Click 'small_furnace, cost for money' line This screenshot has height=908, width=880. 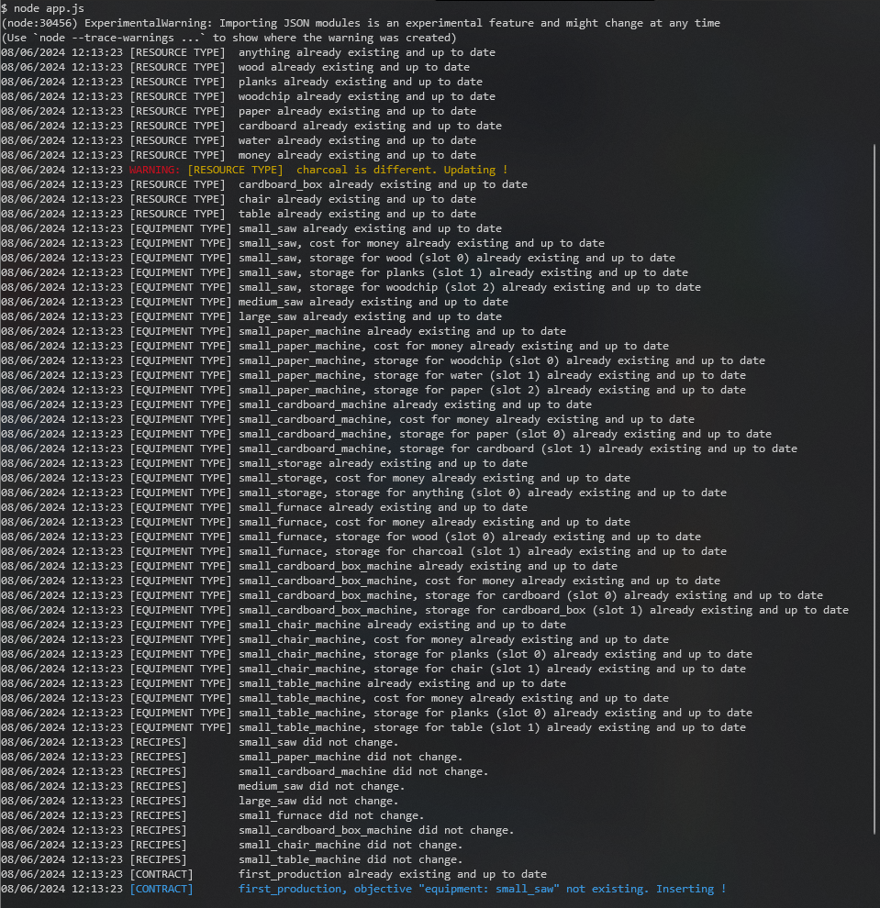316,522
